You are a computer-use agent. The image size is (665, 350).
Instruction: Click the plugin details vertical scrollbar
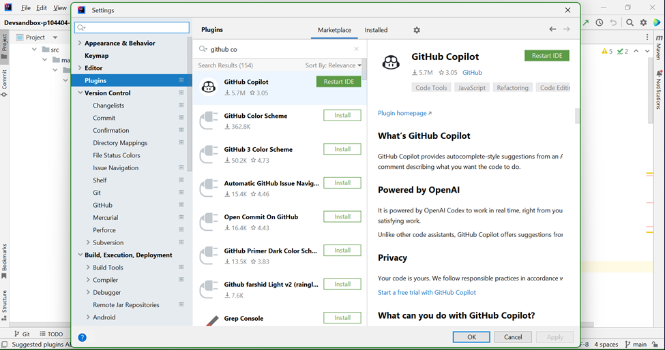click(577, 116)
